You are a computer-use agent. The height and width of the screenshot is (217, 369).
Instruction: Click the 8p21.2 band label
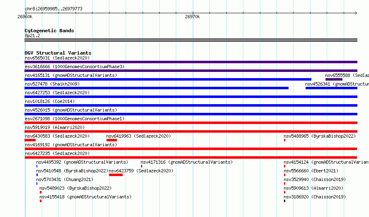coord(32,36)
